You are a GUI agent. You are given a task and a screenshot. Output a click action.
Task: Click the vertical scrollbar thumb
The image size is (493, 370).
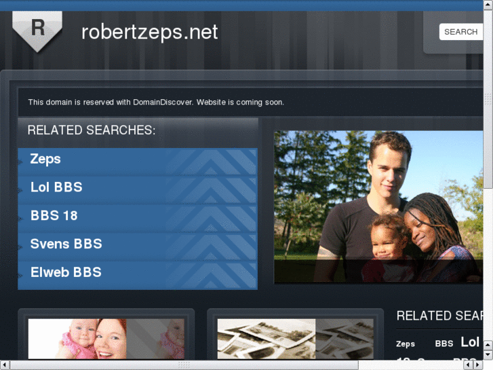coord(488,99)
